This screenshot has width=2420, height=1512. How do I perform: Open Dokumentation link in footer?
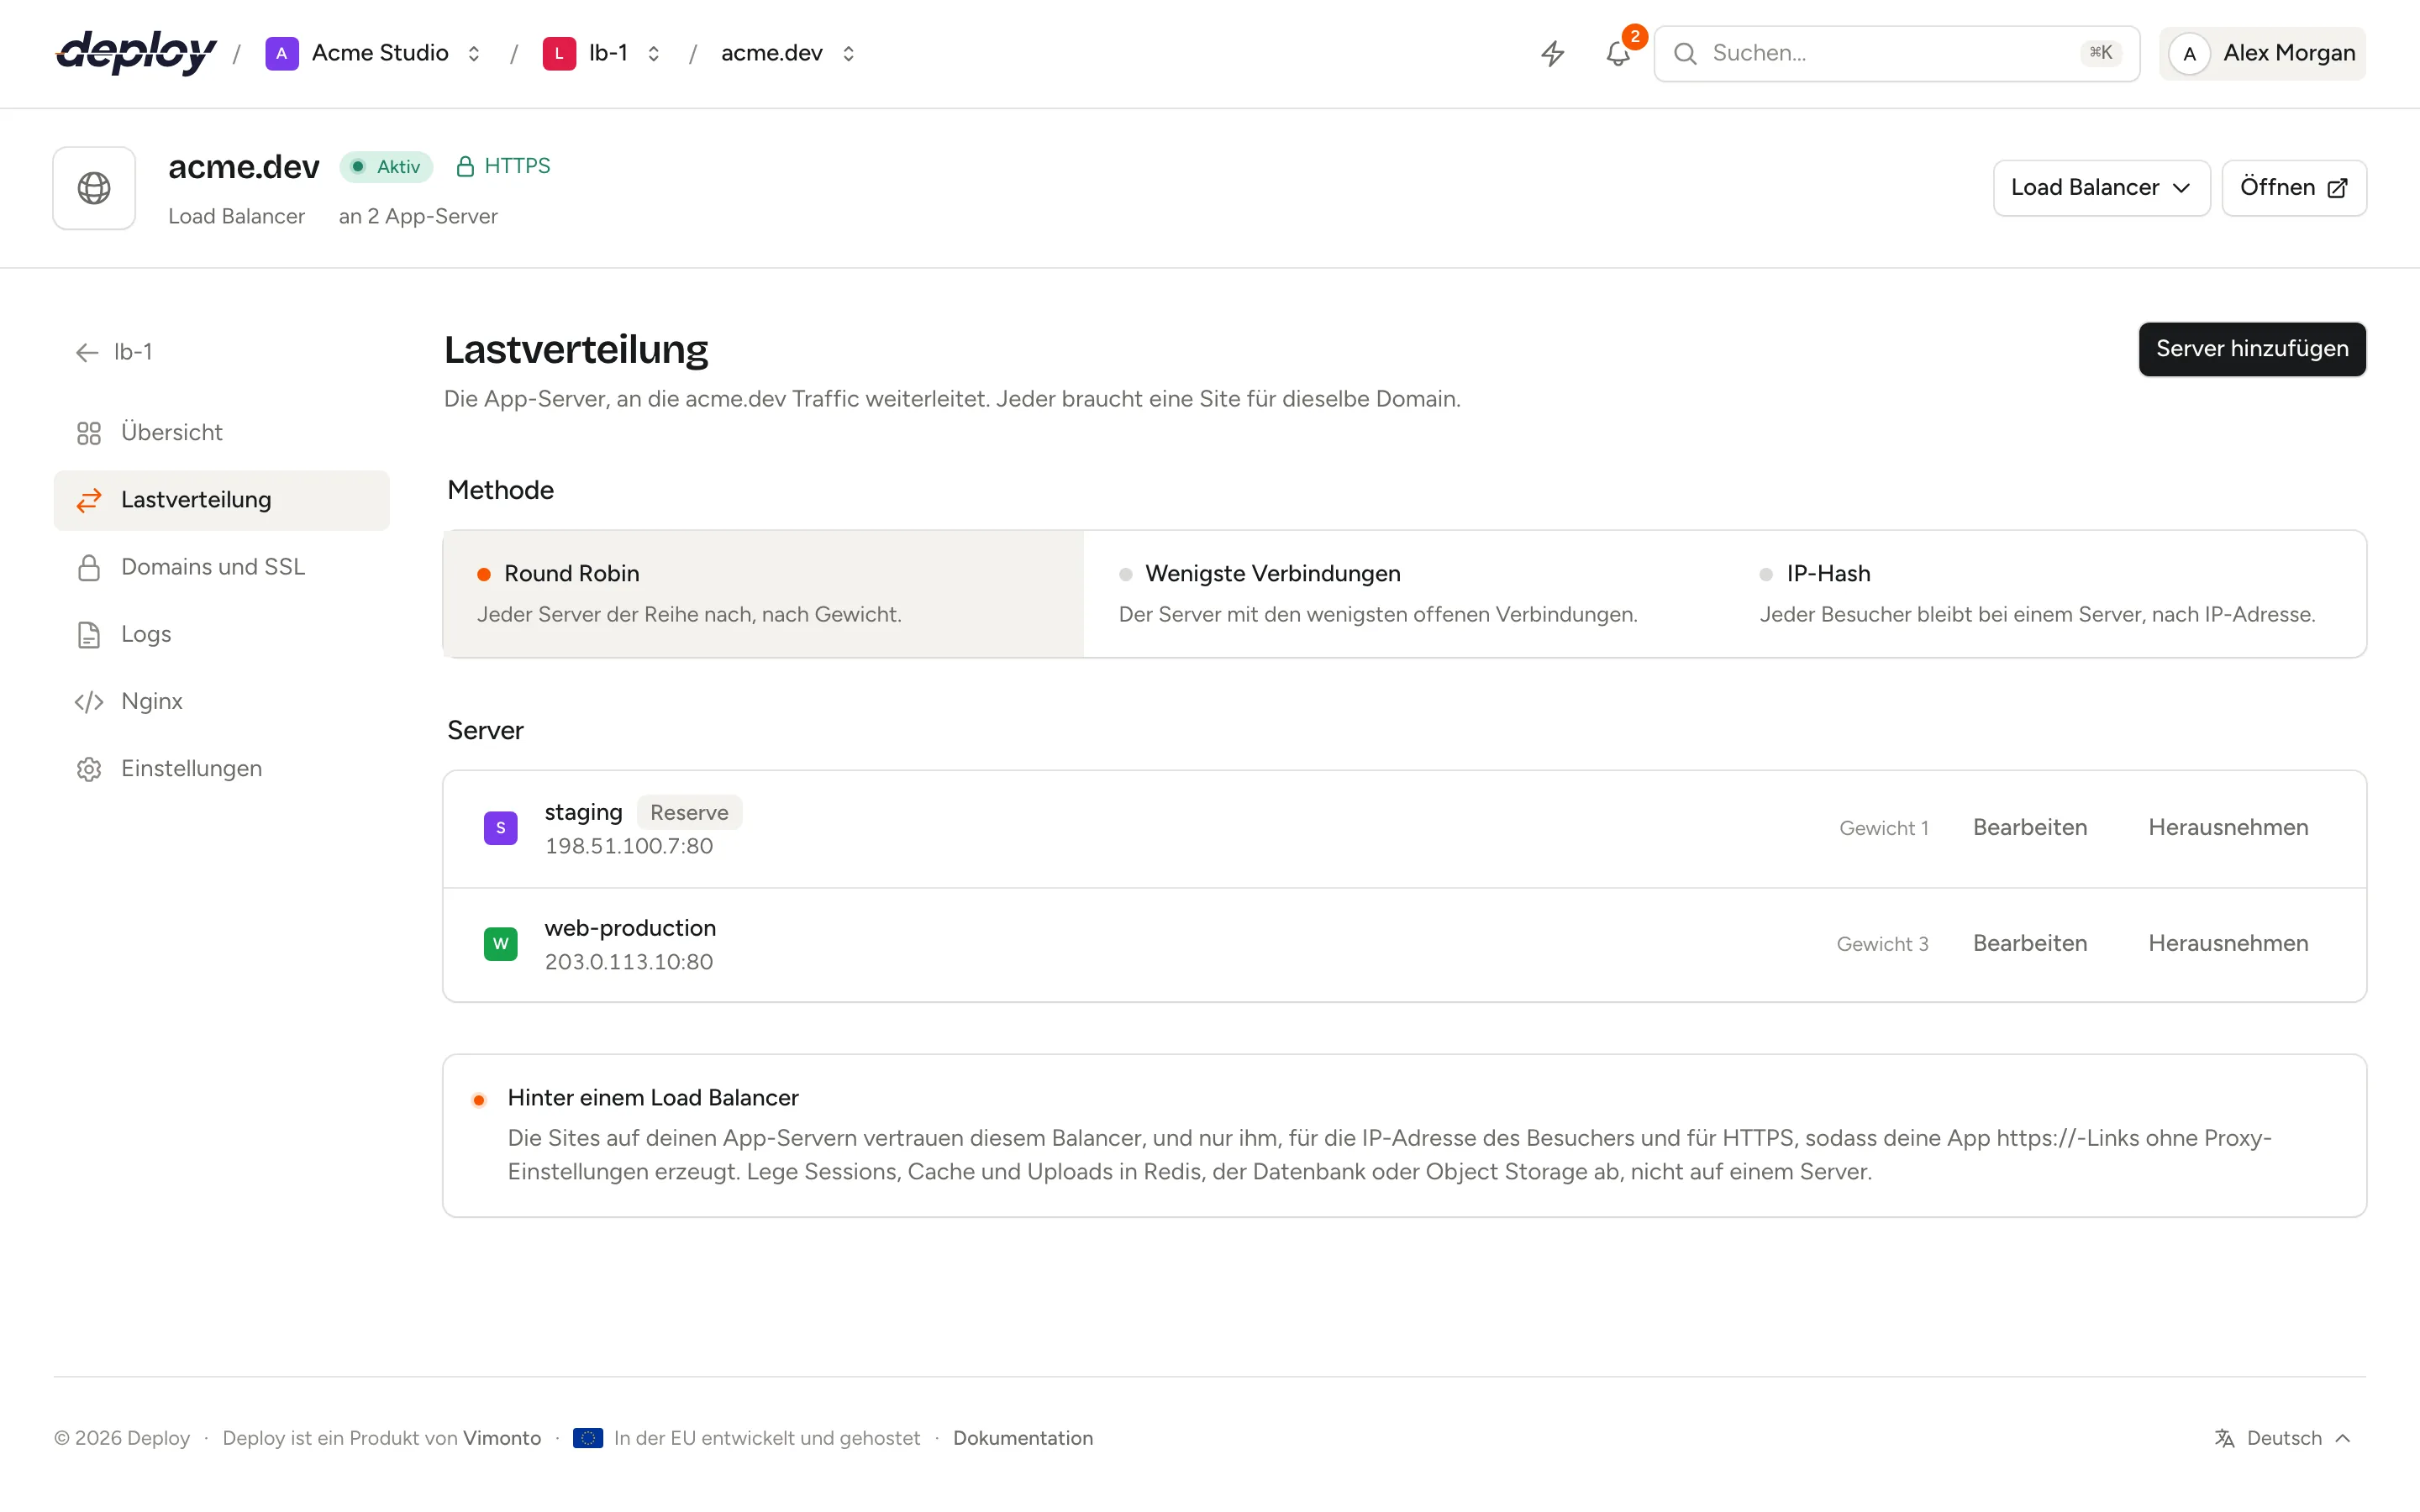pos(1023,1438)
